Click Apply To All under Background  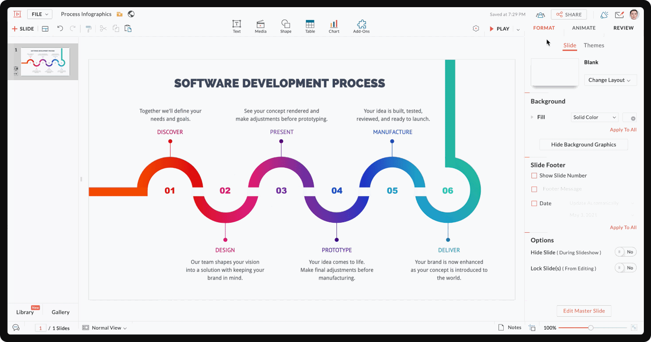point(623,130)
